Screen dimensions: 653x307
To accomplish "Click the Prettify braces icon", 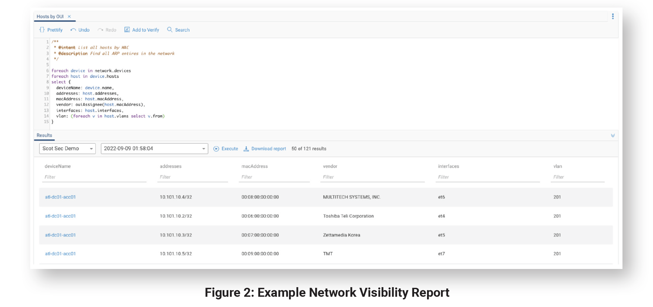I will 42,30.
